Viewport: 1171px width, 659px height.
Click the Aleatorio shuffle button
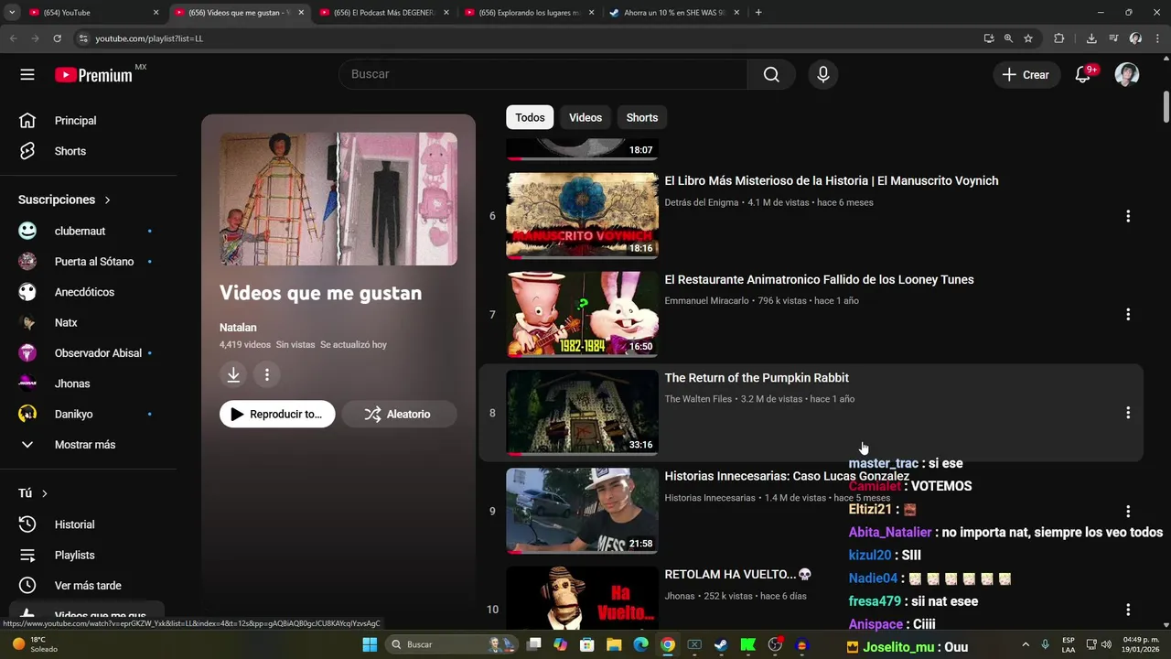(x=399, y=414)
